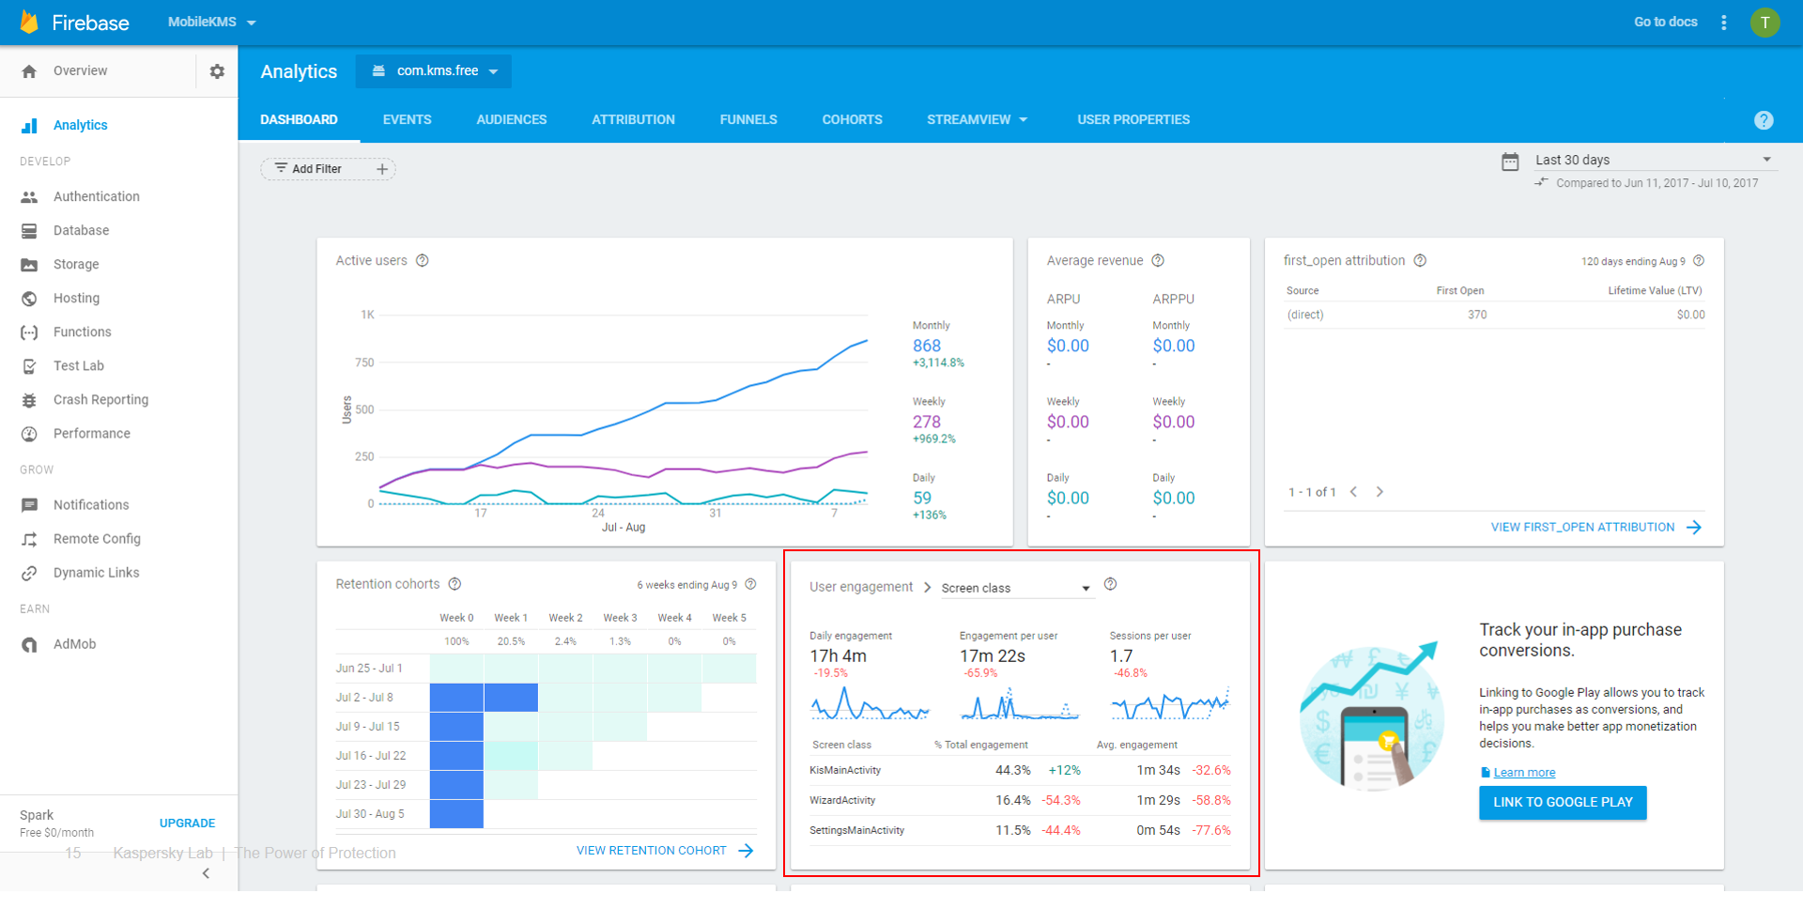Click the Remote Config icon
The image size is (1803, 924).
pyautogui.click(x=29, y=539)
